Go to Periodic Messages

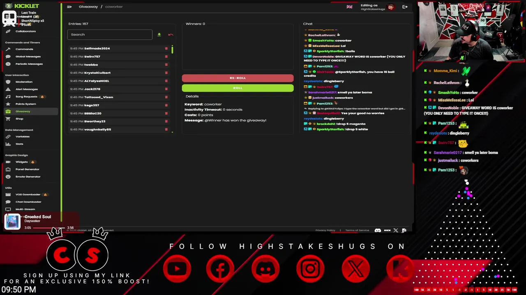(29, 64)
